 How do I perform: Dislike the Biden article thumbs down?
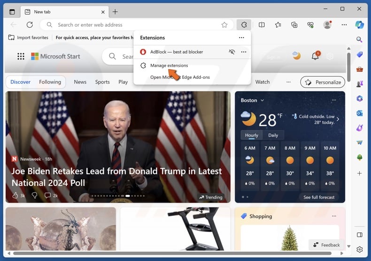[x=35, y=195]
